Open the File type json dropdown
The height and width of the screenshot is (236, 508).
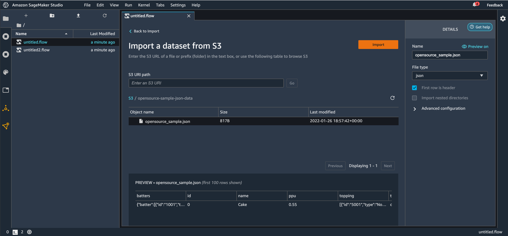pyautogui.click(x=449, y=76)
